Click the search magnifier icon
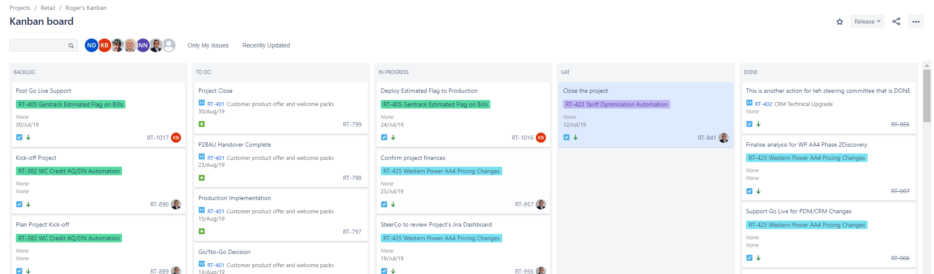934x274 pixels. pos(71,46)
